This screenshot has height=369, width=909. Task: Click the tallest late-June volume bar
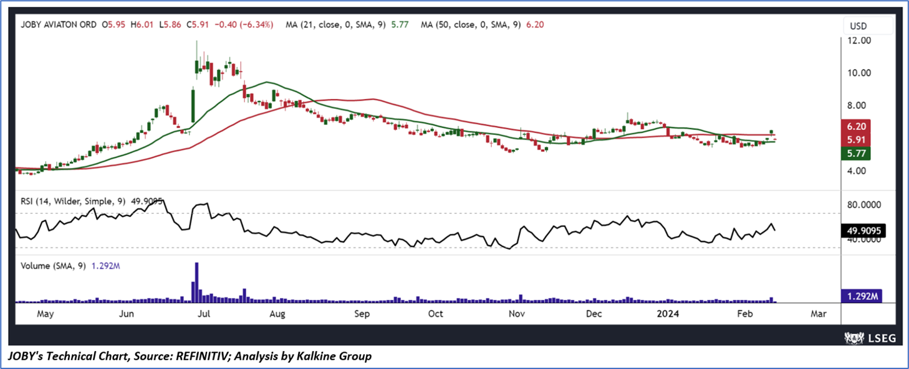tap(197, 283)
